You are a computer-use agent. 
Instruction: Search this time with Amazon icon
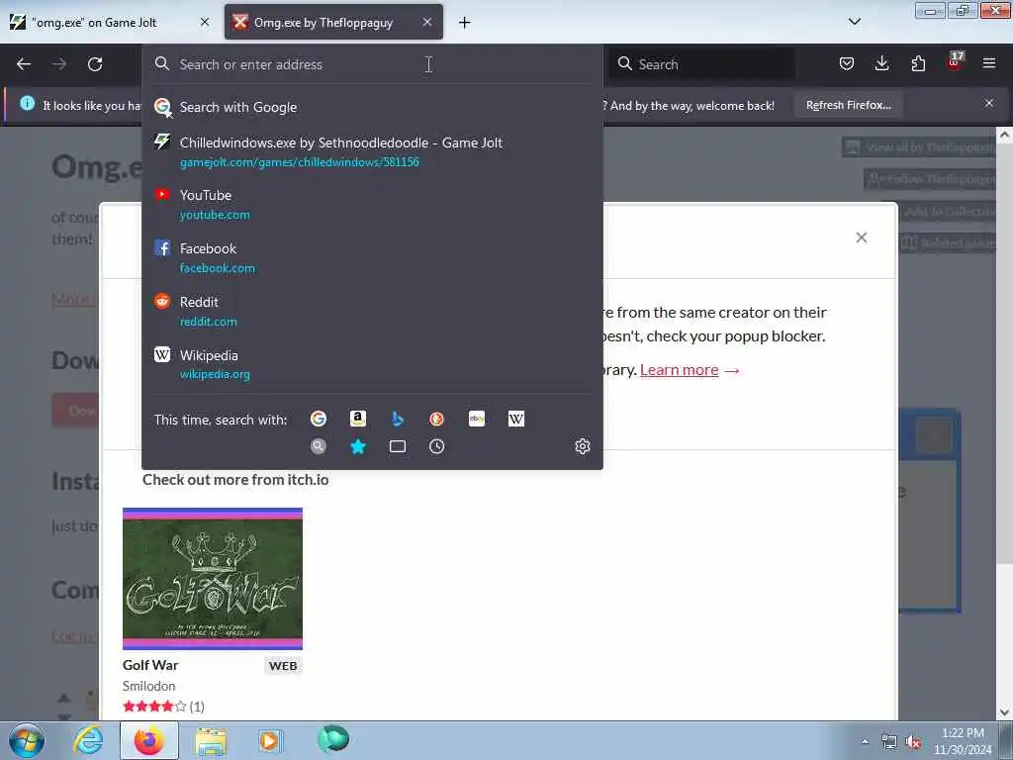(358, 419)
